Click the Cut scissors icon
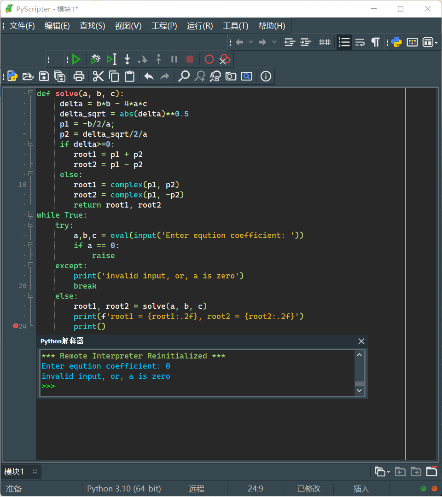Viewport: 442px width, 497px height. 98,76
